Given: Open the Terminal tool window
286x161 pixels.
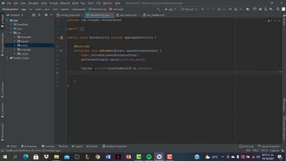Looking at the screenshot, I should [x=48, y=146].
